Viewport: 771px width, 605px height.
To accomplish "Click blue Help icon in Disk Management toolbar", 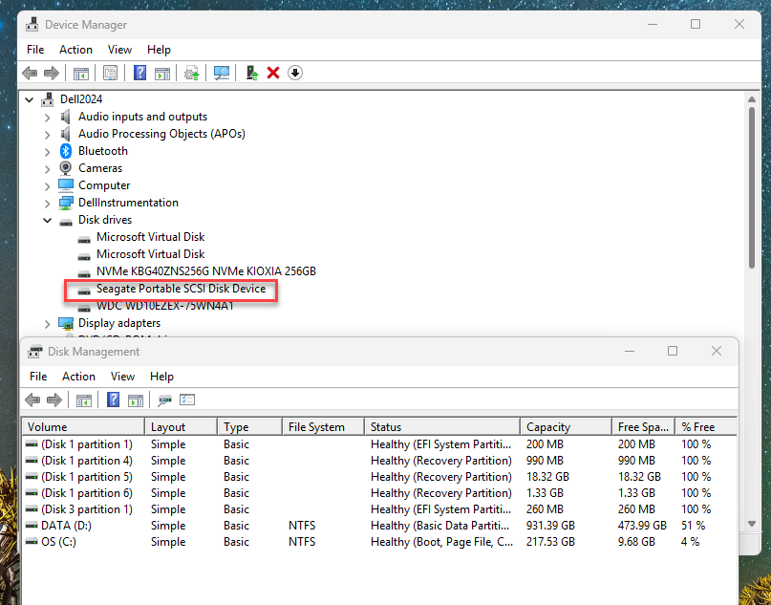I will pyautogui.click(x=113, y=400).
